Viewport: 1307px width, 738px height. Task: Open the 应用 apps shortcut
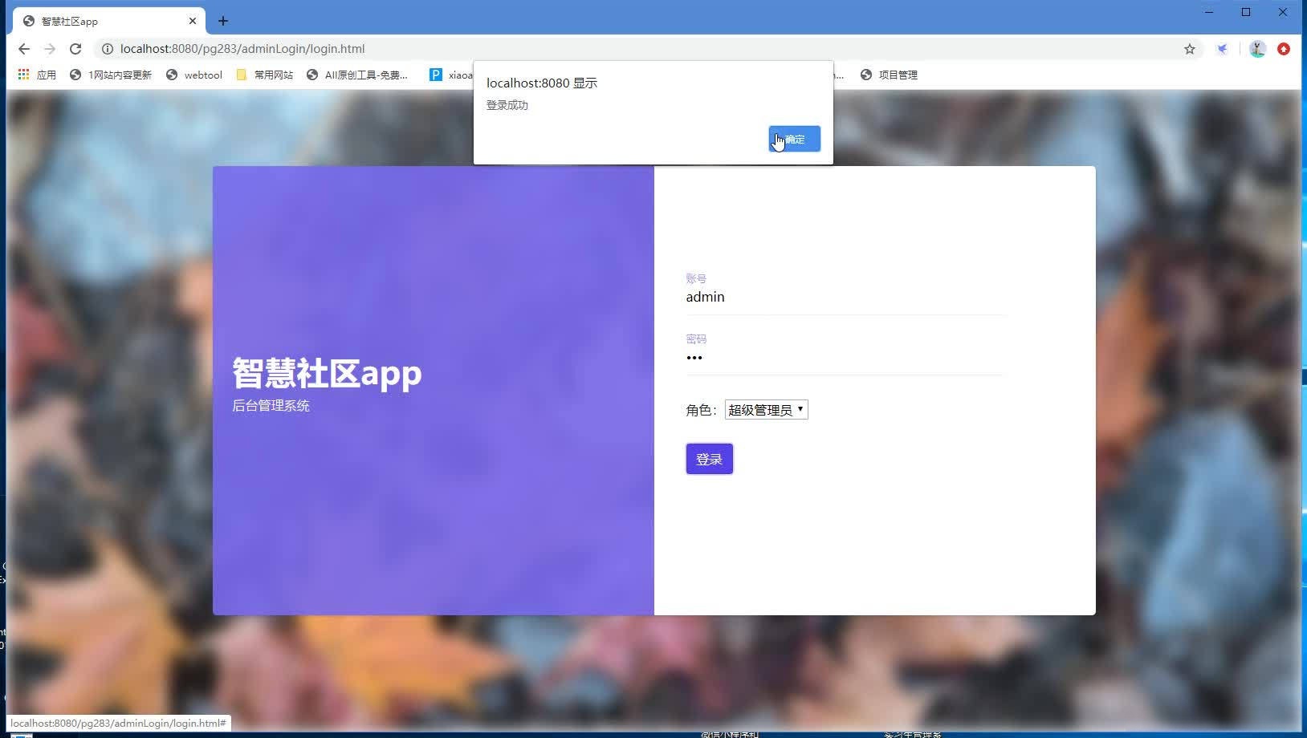click(37, 75)
